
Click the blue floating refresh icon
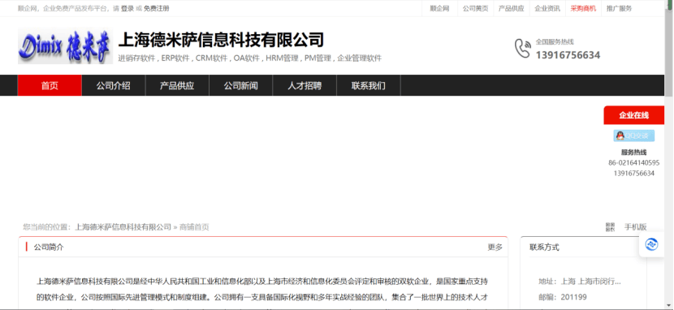(x=651, y=244)
